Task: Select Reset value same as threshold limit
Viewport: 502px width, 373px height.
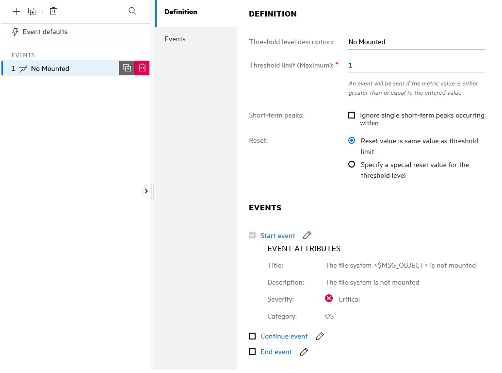Action: [x=352, y=141]
